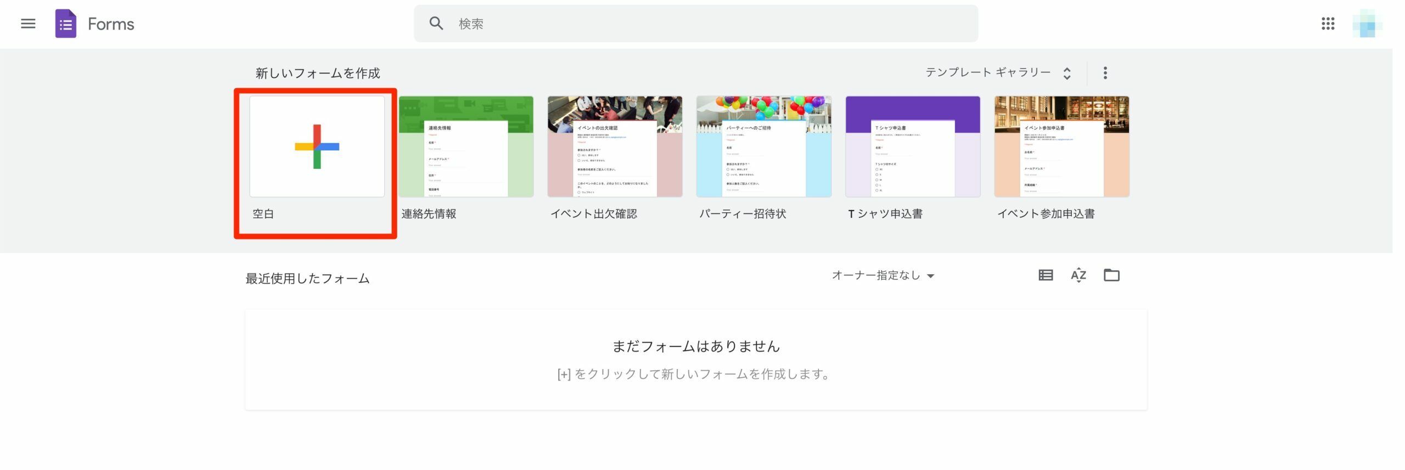1405x470 pixels.
Task: Click the イベント参加申込書 label text
Action: (1046, 214)
